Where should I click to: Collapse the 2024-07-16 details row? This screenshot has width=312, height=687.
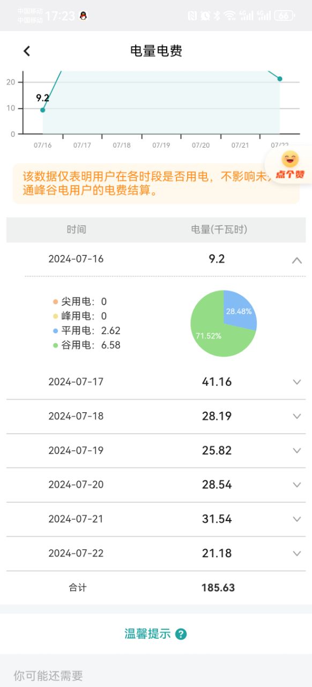tap(297, 260)
